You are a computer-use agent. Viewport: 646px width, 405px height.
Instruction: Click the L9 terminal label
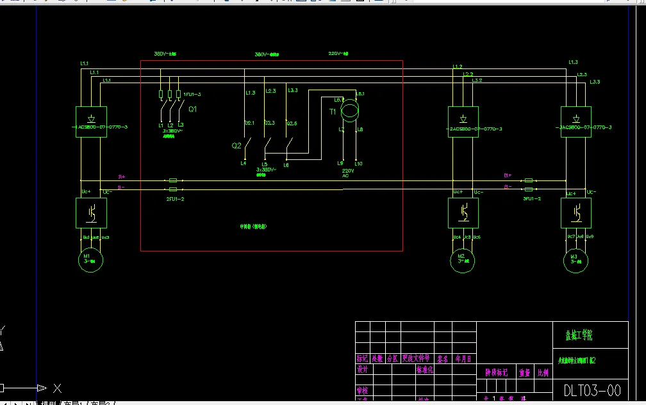[x=340, y=163]
